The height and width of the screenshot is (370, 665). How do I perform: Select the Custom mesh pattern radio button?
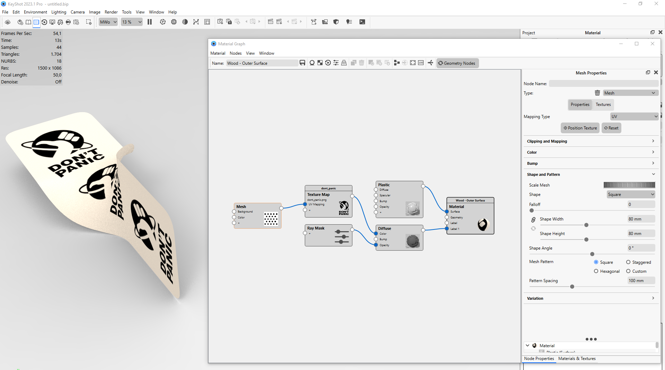tap(628, 271)
